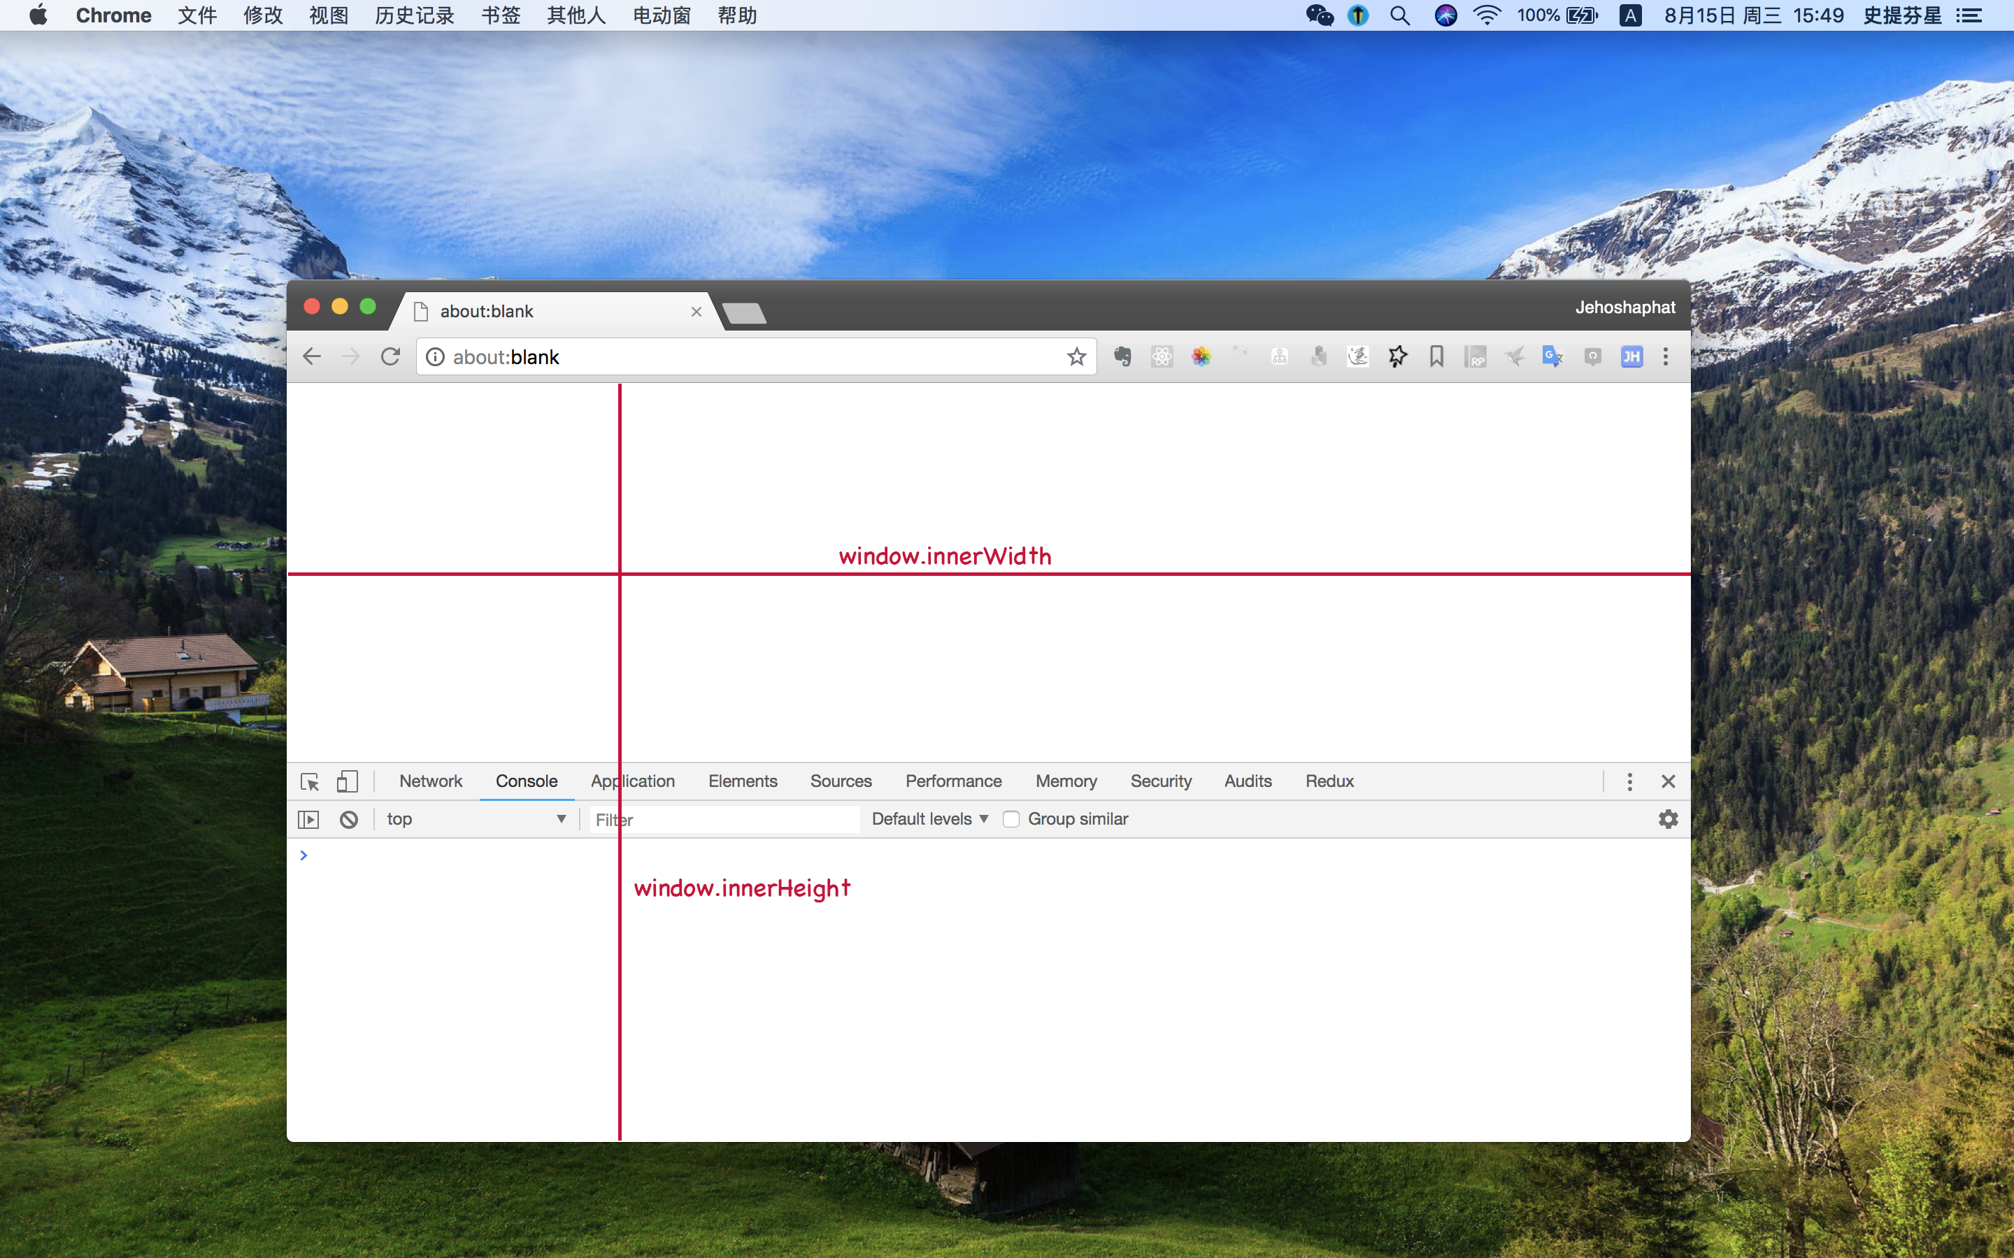2014x1258 pixels.
Task: Click the Elements tab in DevTools
Action: point(743,781)
